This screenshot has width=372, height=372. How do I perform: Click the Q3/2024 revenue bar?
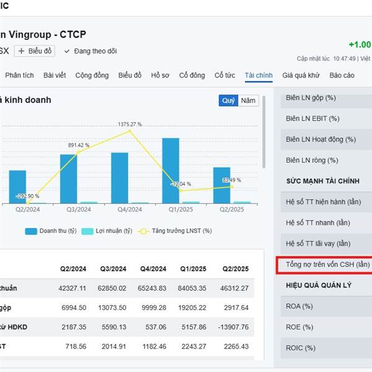coord(69,179)
